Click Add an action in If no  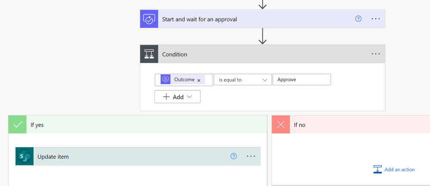click(399, 170)
